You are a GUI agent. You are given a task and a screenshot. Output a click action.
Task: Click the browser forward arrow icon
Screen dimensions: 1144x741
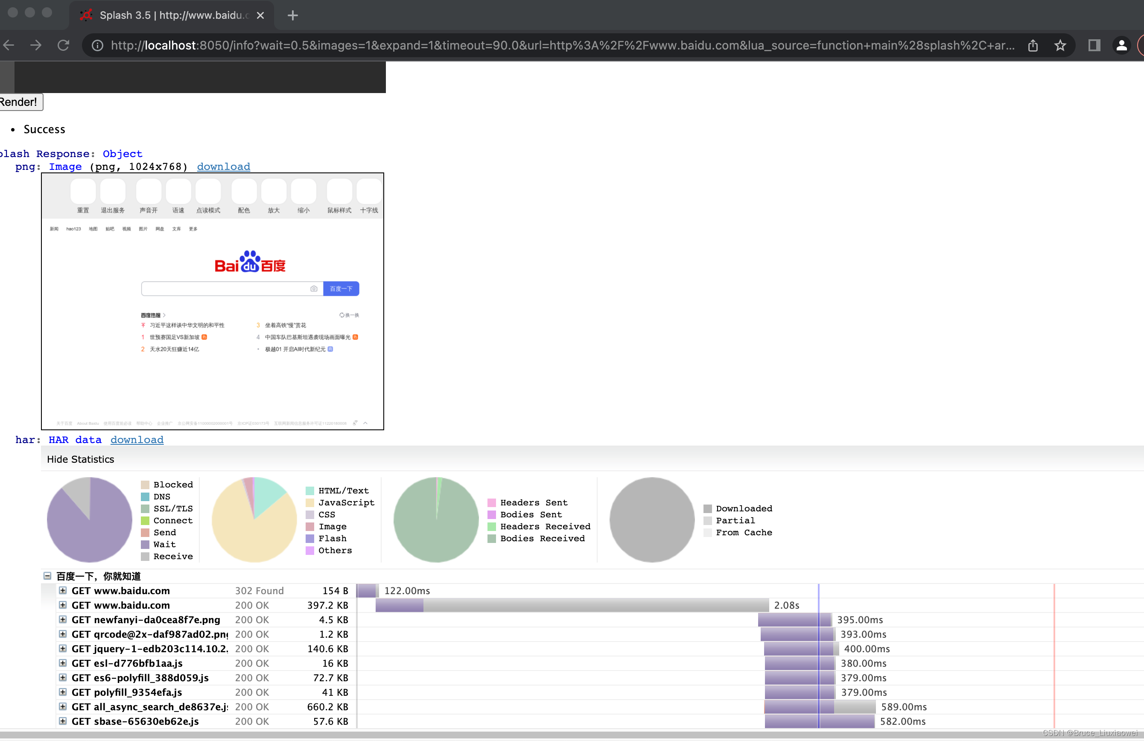(x=36, y=45)
